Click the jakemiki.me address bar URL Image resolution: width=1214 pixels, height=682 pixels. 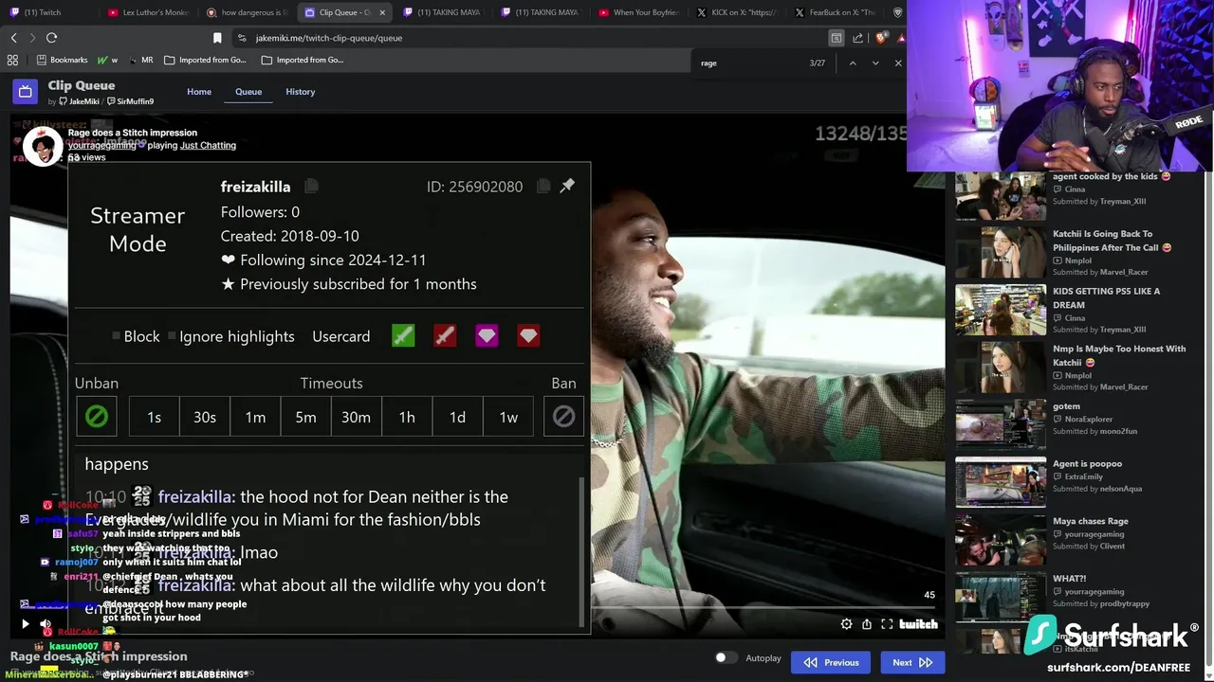[328, 38]
